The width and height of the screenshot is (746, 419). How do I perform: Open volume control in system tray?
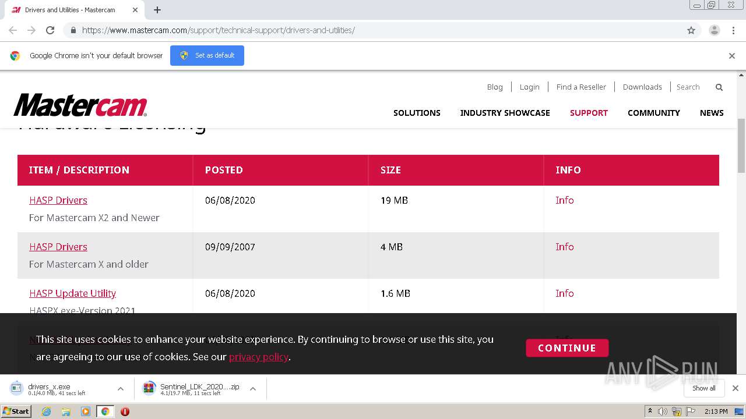(663, 411)
